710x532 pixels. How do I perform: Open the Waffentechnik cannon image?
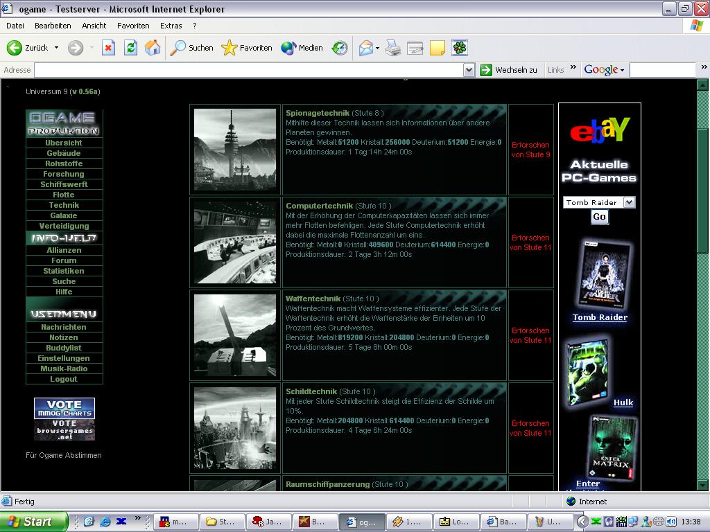235,335
